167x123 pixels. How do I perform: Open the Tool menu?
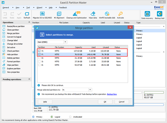click(x=28, y=8)
